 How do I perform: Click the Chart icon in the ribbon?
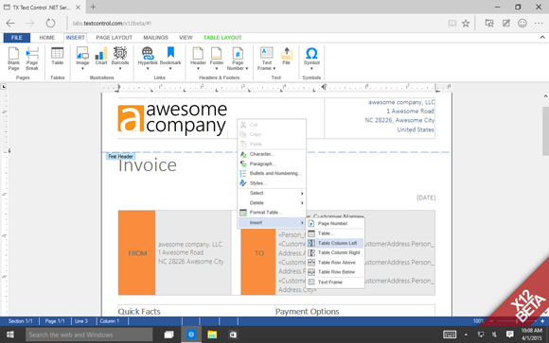point(101,56)
